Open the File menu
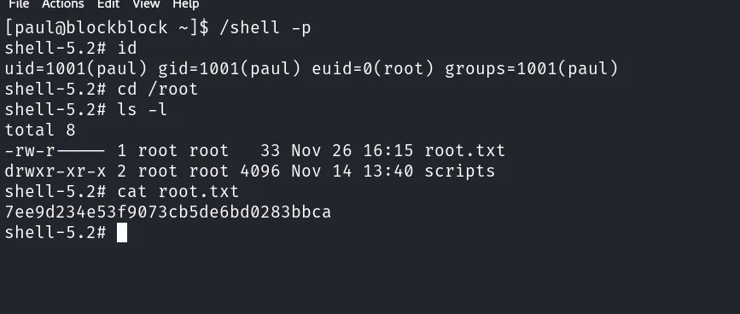 click(x=19, y=4)
